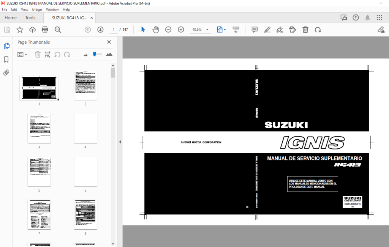The height and width of the screenshot is (247, 389).
Task: Click the thumbnails panel delete pages icon
Action: click(38, 55)
